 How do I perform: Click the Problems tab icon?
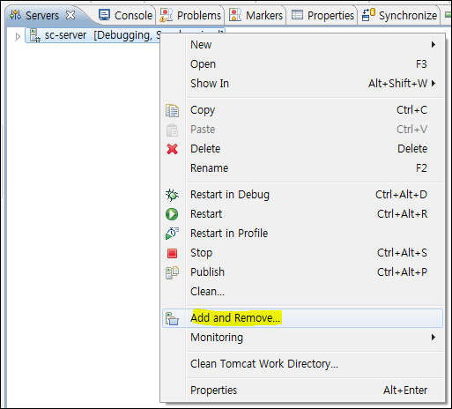166,15
